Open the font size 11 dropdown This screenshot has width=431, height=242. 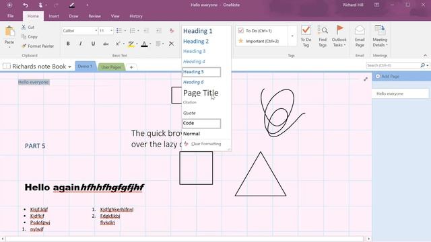(x=111, y=30)
